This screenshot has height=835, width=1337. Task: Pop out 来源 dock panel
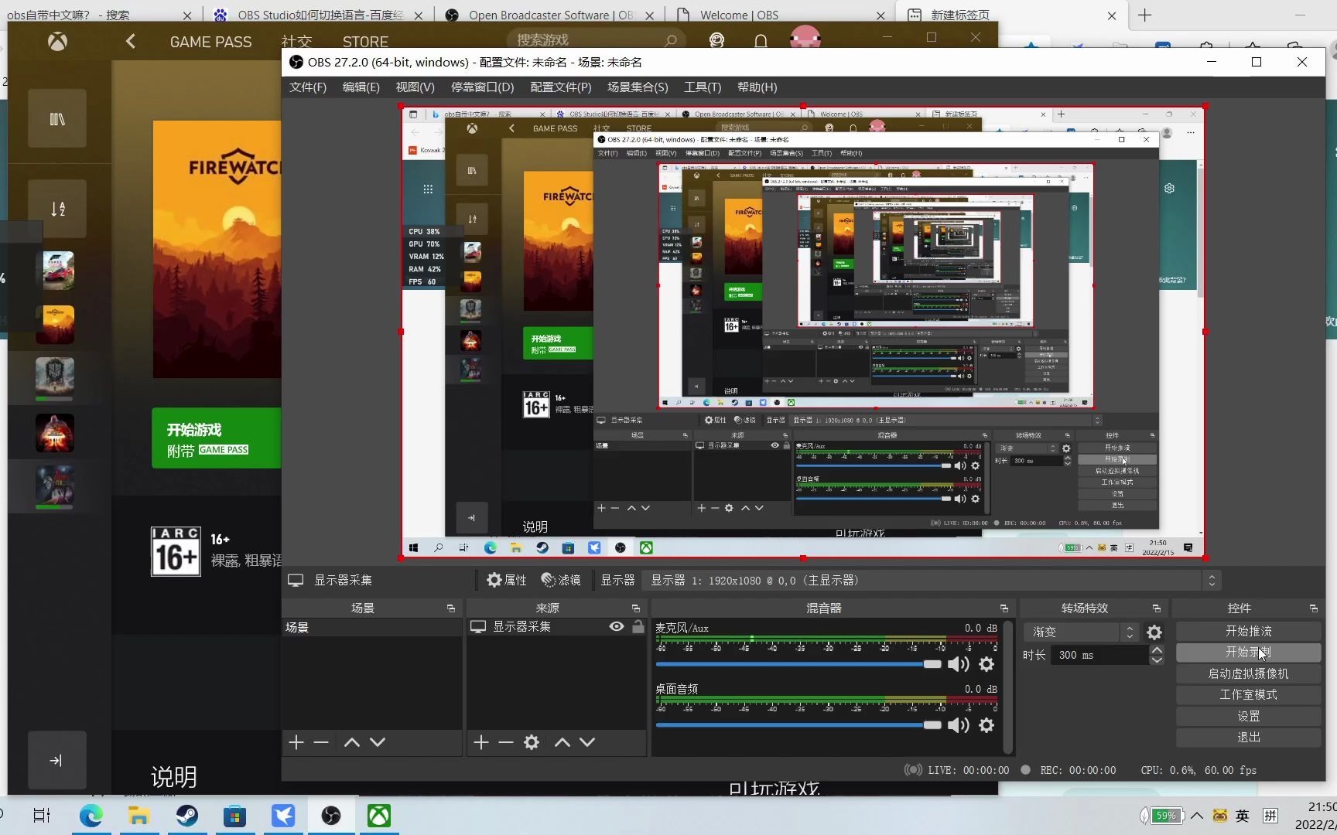(x=636, y=608)
